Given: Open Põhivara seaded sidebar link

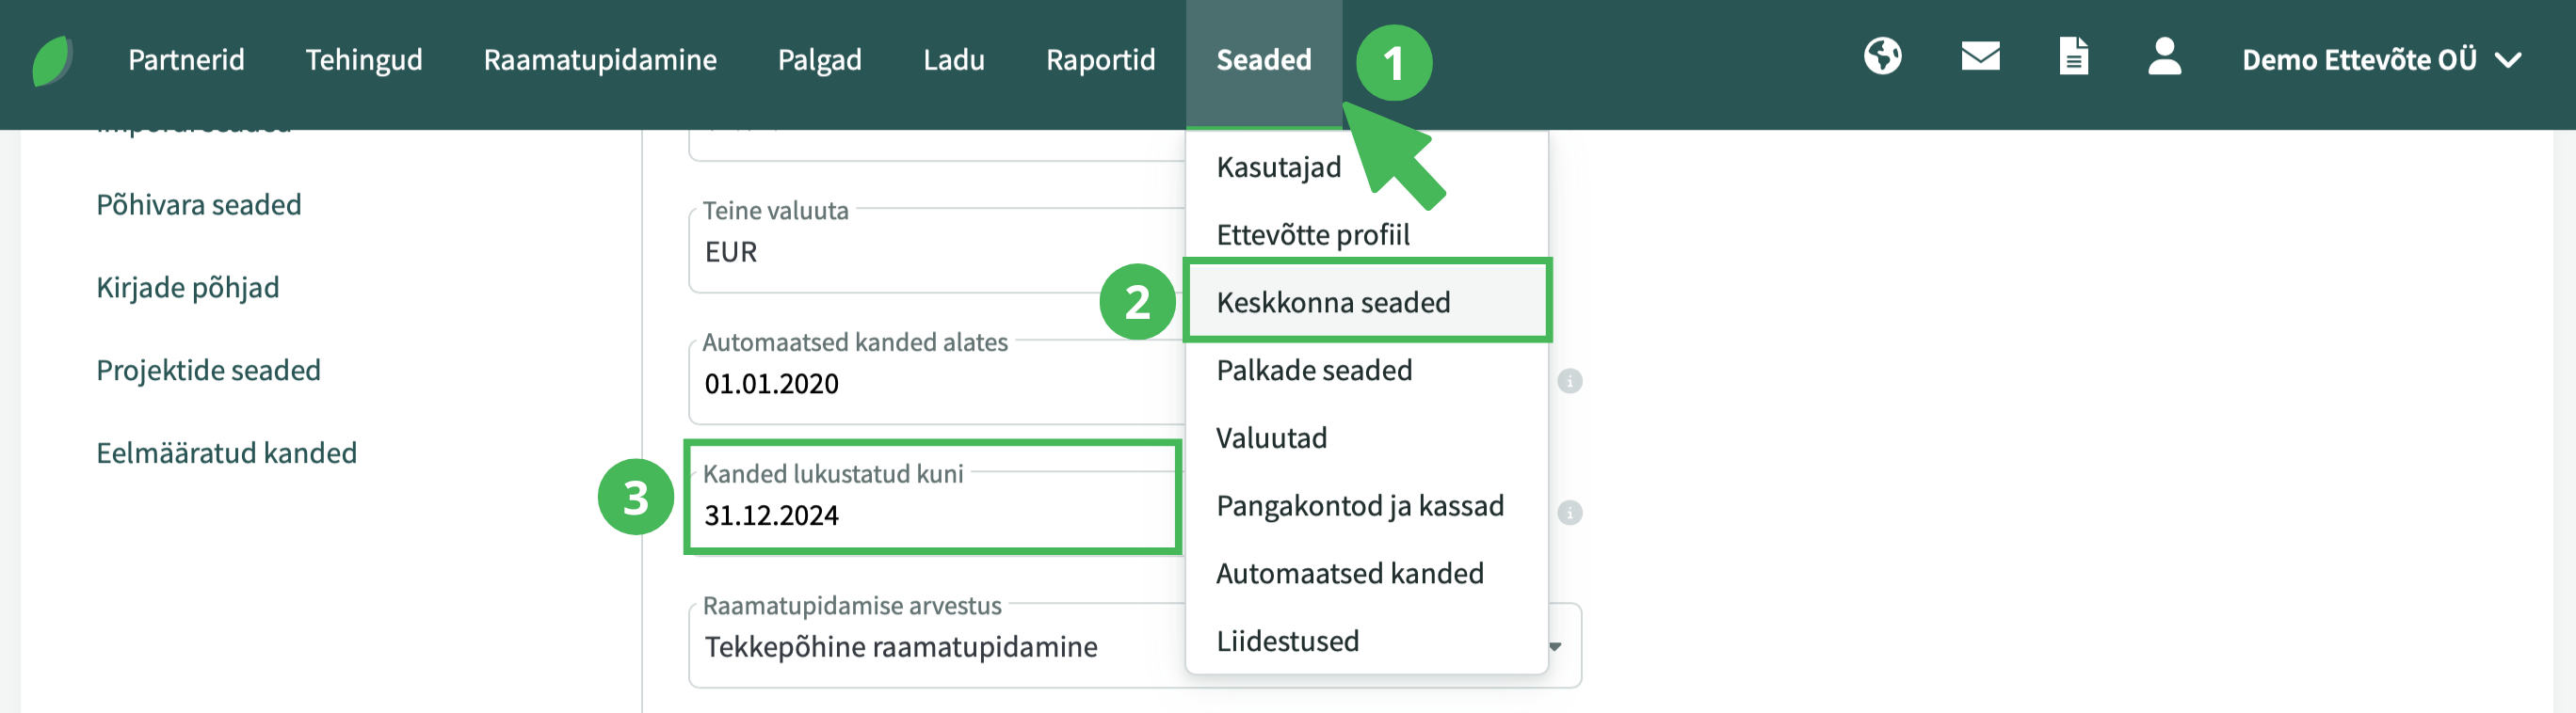Looking at the screenshot, I should click(198, 205).
